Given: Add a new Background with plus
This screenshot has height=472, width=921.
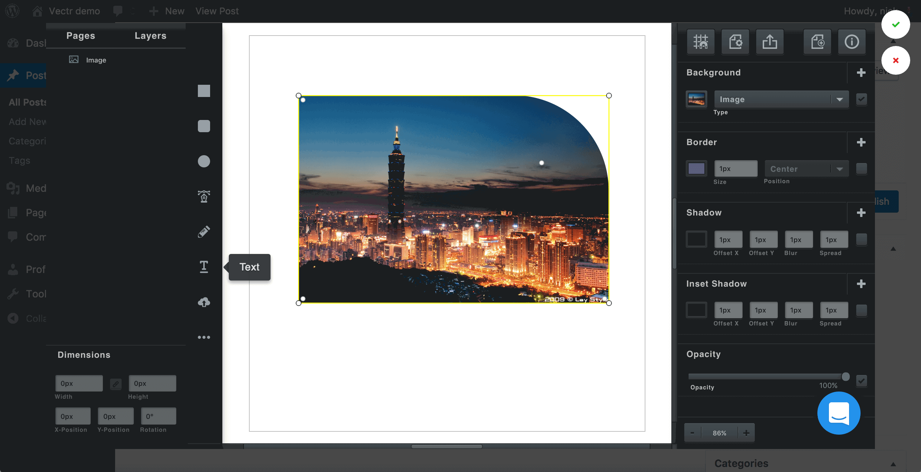Looking at the screenshot, I should tap(861, 73).
